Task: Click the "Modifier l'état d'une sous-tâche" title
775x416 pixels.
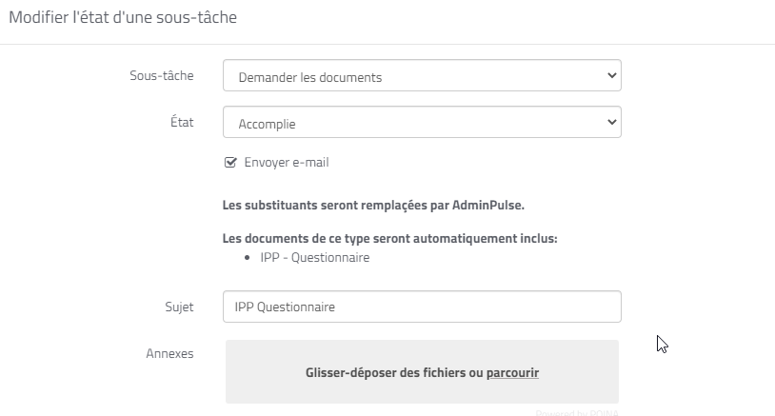Action: pyautogui.click(x=123, y=17)
